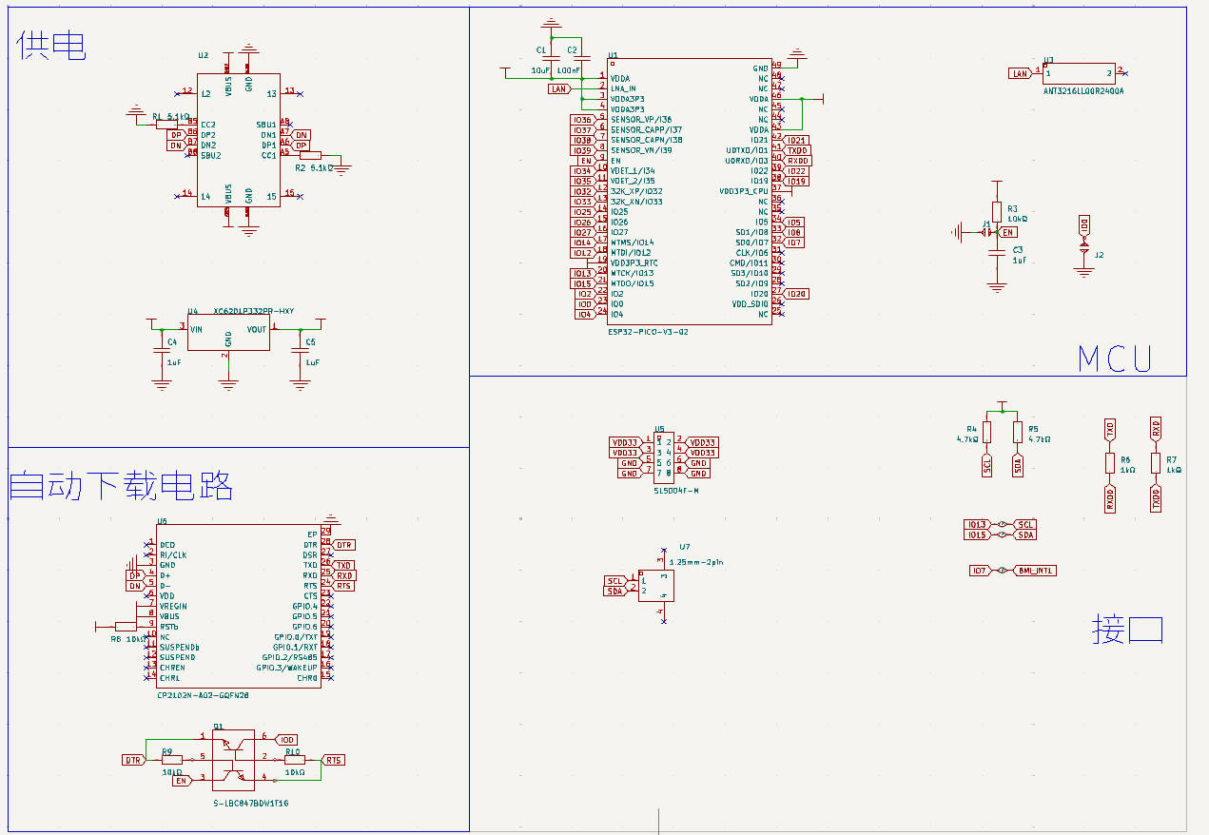The height and width of the screenshot is (835, 1209).
Task: Click the SDA label at U7 pin 2
Action: tap(615, 592)
